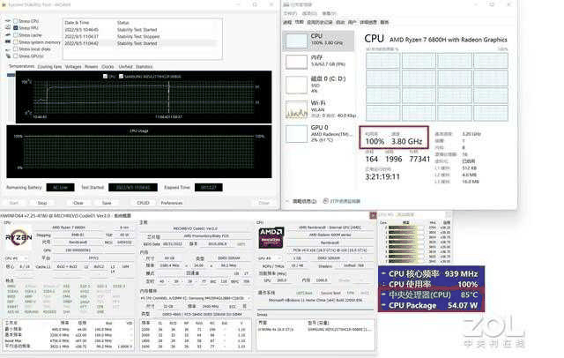The image size is (564, 358).
Task: Toggle the CPU checkbox above temperature graph
Action: click(105, 77)
